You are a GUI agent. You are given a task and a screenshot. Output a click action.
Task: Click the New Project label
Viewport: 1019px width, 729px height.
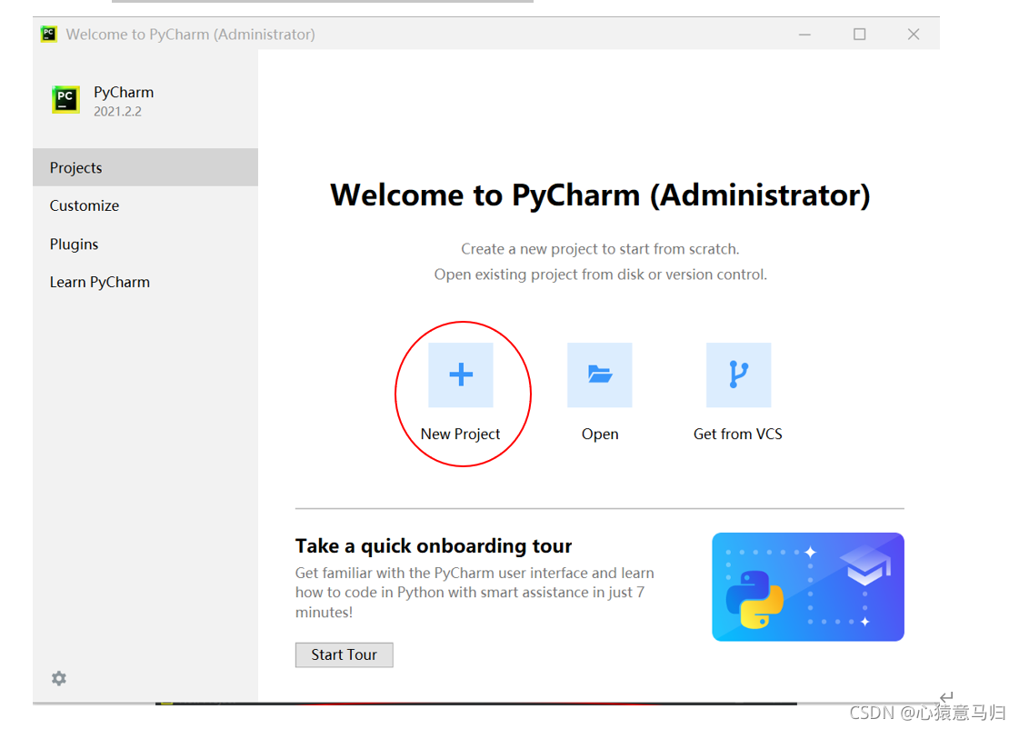460,434
